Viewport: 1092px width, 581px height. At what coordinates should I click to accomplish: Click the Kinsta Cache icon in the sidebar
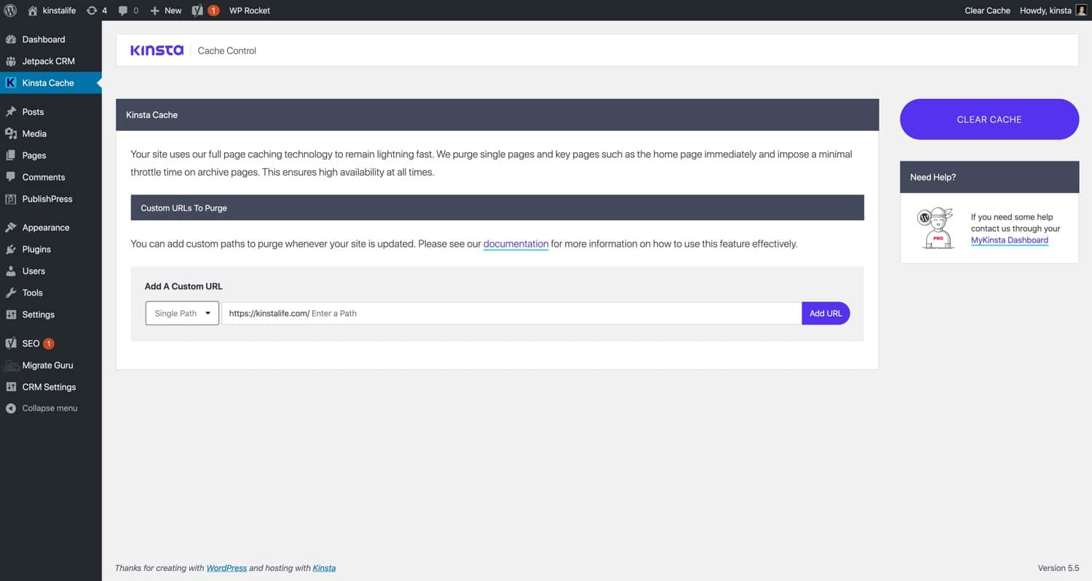tap(10, 82)
